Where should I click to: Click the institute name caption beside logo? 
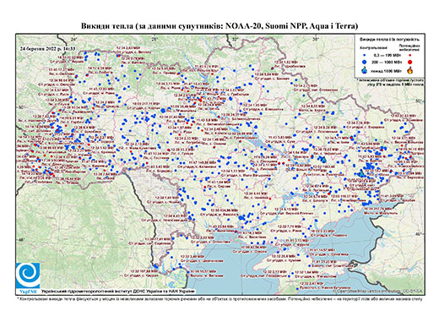(118, 291)
